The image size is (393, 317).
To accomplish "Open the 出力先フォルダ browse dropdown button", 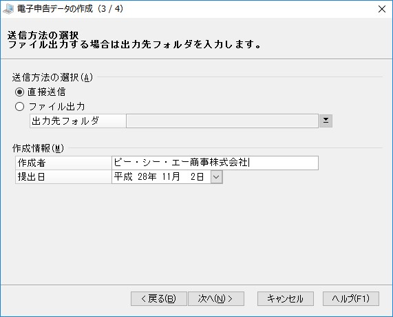I will click(x=326, y=121).
